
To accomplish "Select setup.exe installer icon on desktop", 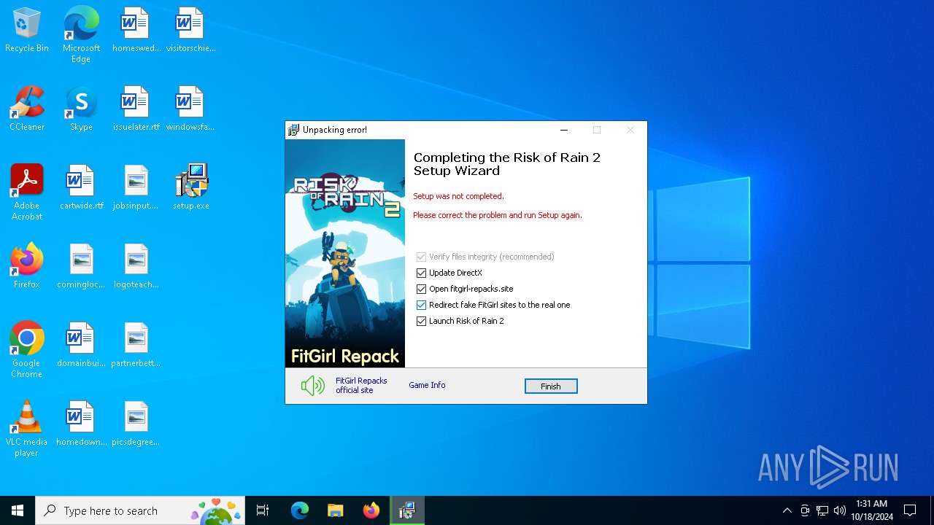I will click(x=191, y=187).
